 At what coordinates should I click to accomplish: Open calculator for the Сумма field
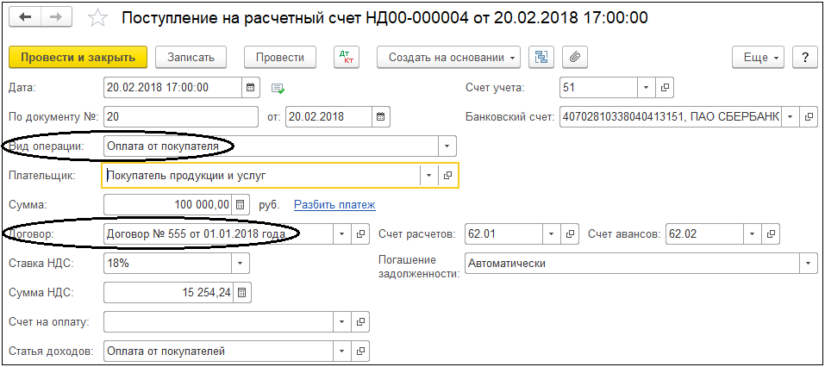point(240,204)
